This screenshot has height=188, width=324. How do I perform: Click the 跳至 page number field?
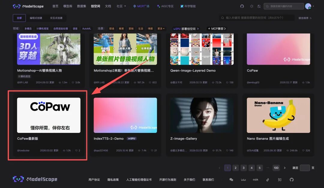(305, 168)
